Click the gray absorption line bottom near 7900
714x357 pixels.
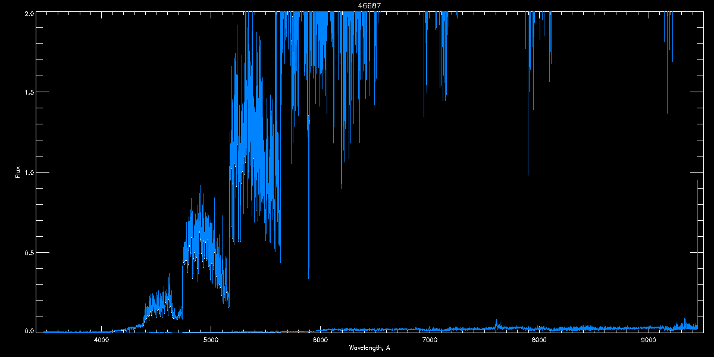(x=528, y=174)
